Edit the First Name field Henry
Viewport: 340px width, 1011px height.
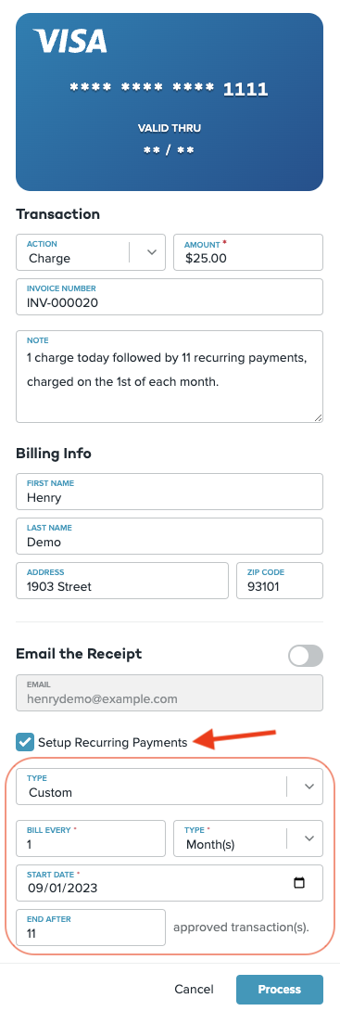[x=170, y=492]
